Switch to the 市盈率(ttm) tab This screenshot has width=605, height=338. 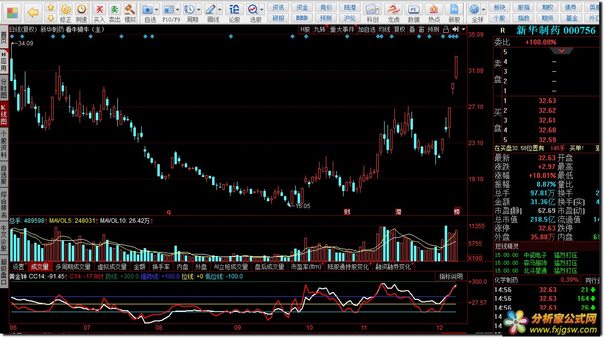pos(306,267)
